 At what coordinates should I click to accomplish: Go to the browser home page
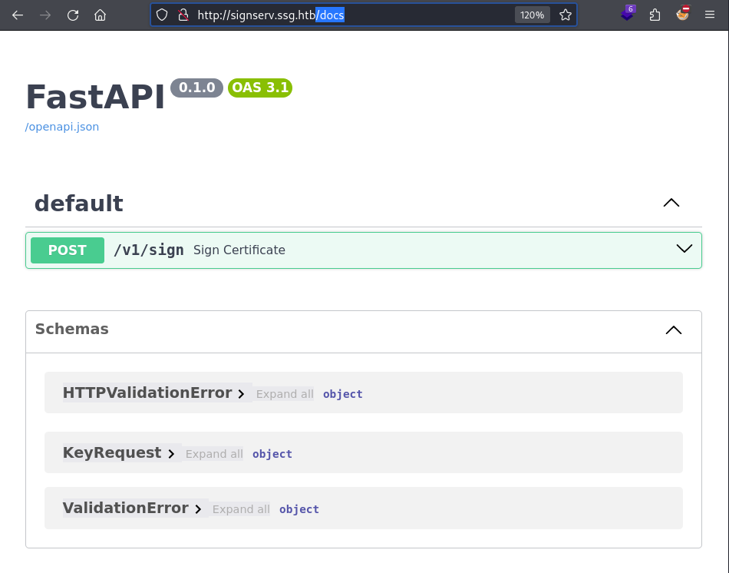coord(100,15)
